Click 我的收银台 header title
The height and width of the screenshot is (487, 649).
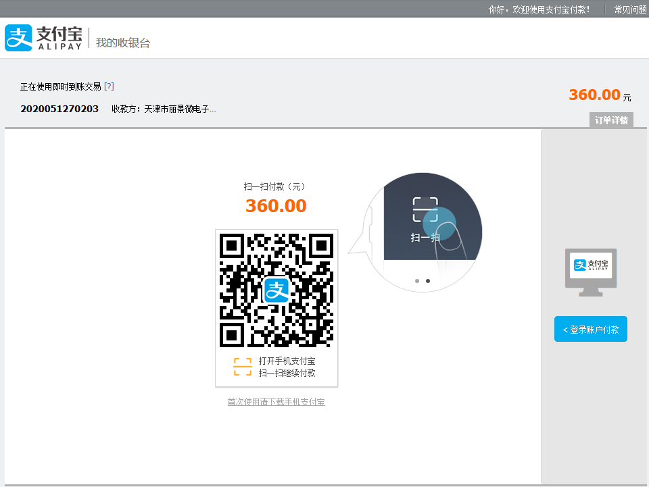(x=123, y=43)
